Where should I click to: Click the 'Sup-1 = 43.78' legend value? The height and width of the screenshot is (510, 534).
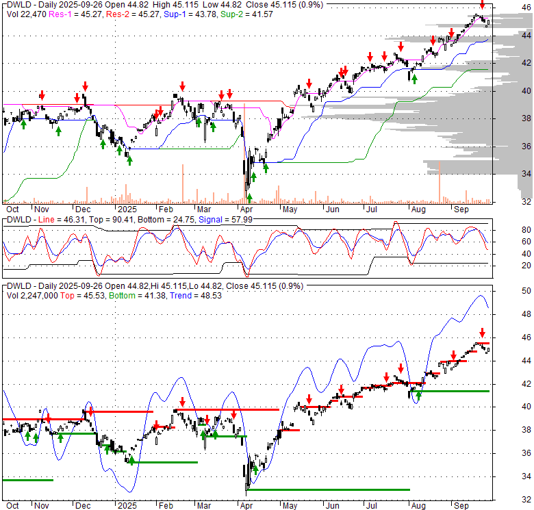point(190,14)
